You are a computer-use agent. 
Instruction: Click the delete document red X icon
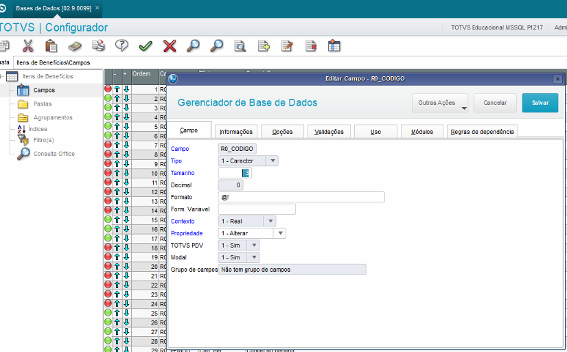point(311,46)
